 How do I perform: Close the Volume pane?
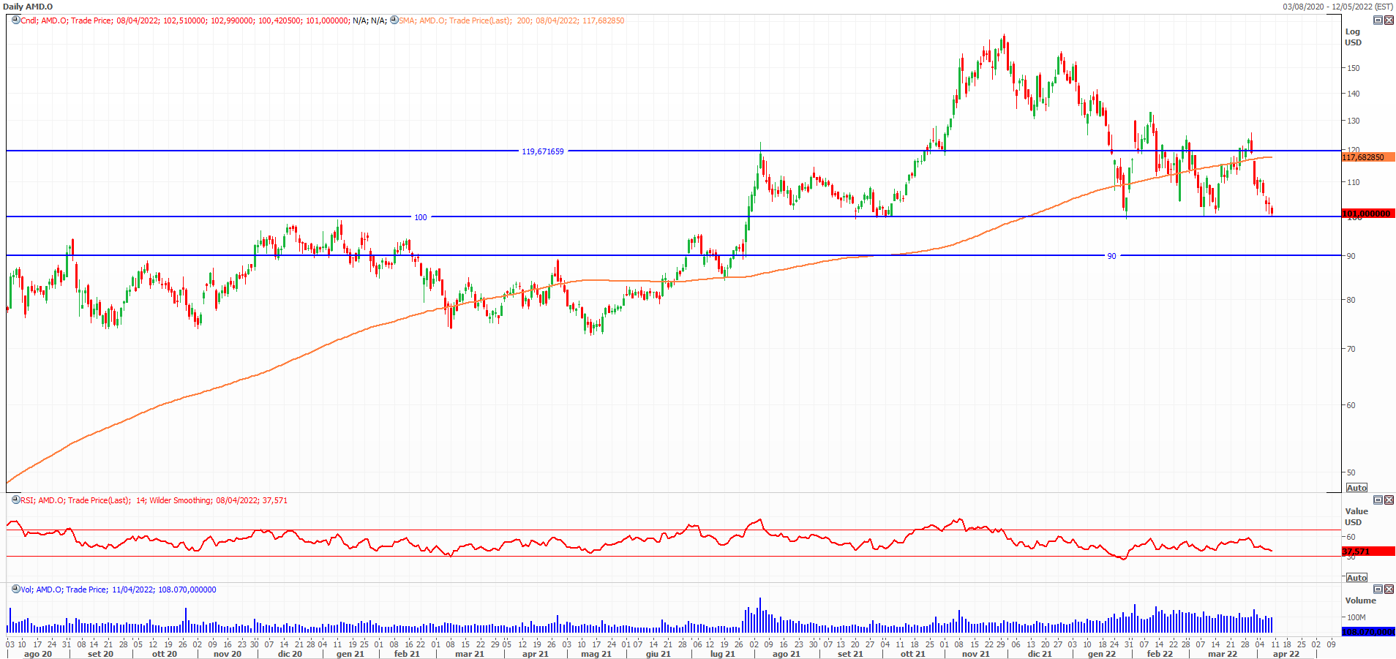click(1389, 590)
